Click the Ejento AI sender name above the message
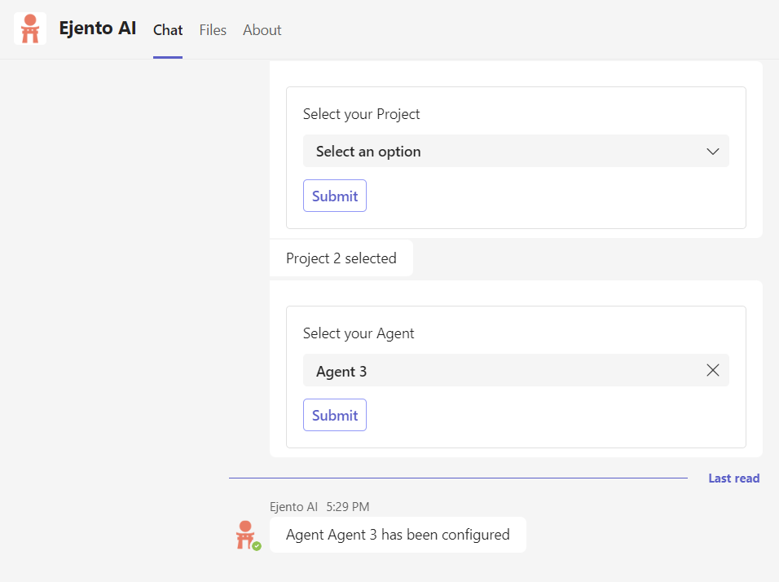Screen dimensions: 779x582 coord(293,507)
